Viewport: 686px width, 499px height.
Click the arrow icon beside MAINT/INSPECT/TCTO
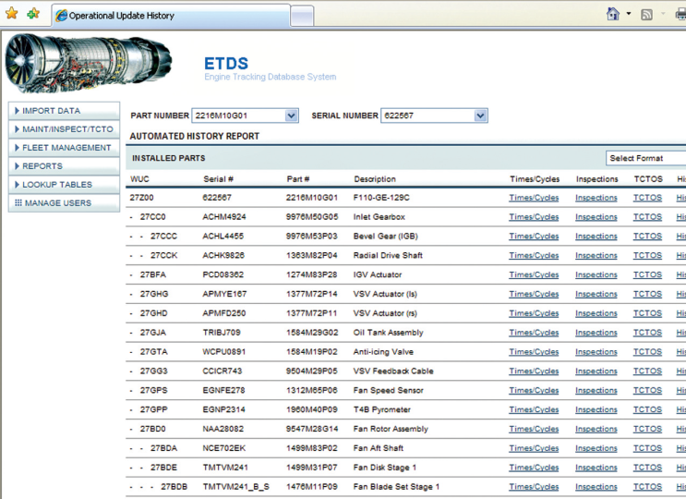point(17,129)
